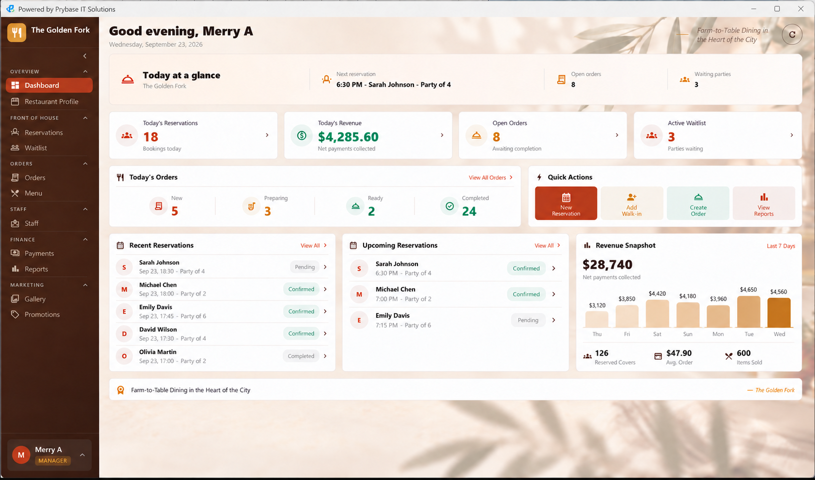The height and width of the screenshot is (480, 815).
Task: Collapse the Overview sidebar section
Action: (85, 71)
